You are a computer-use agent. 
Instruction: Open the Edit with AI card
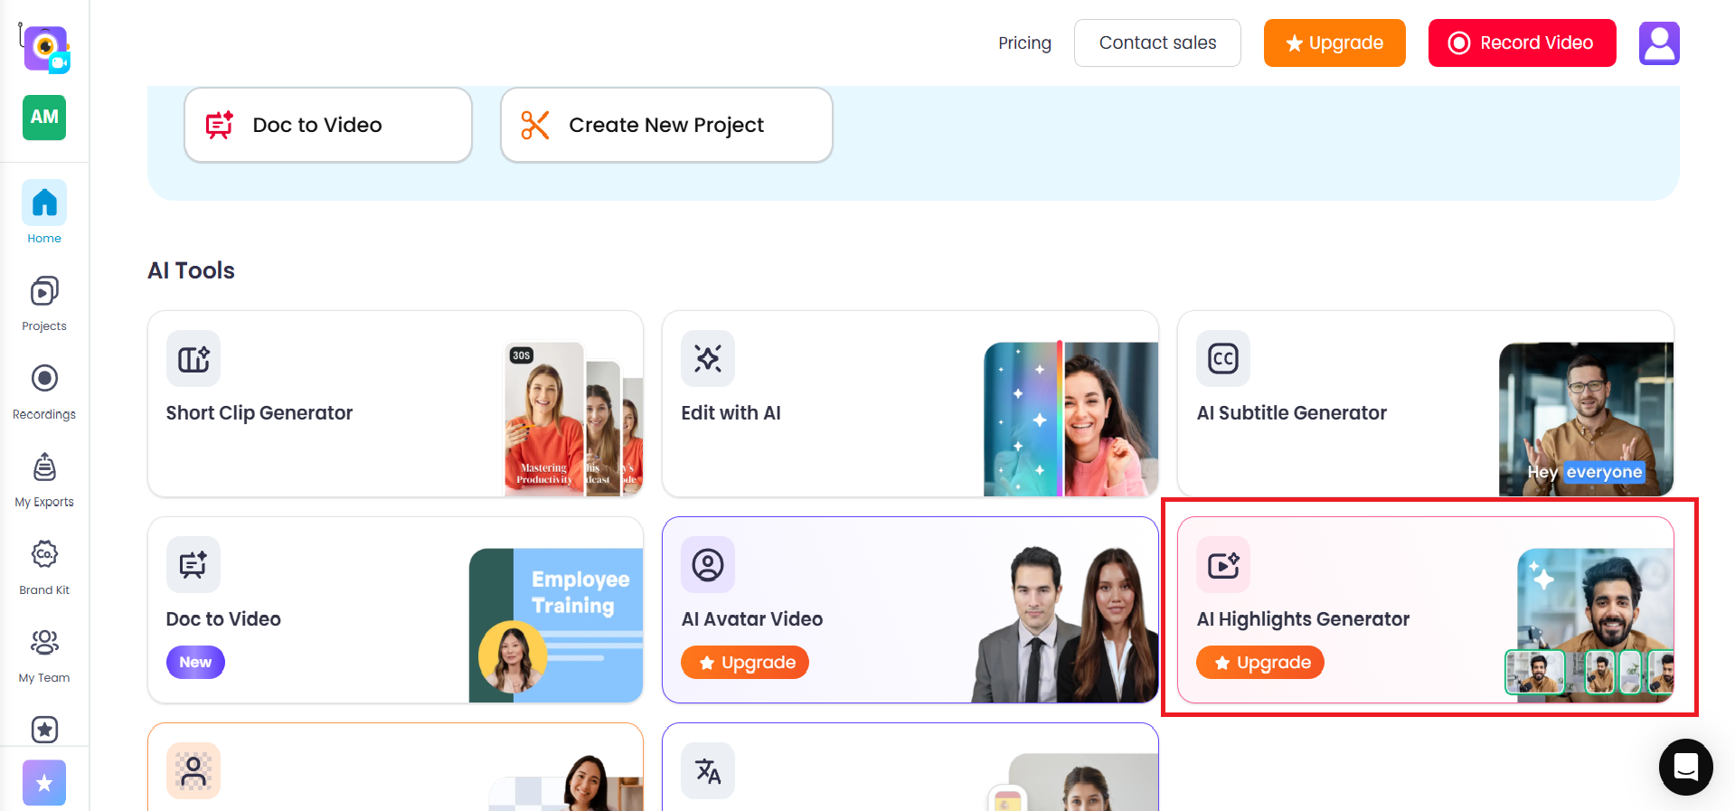[x=910, y=404]
